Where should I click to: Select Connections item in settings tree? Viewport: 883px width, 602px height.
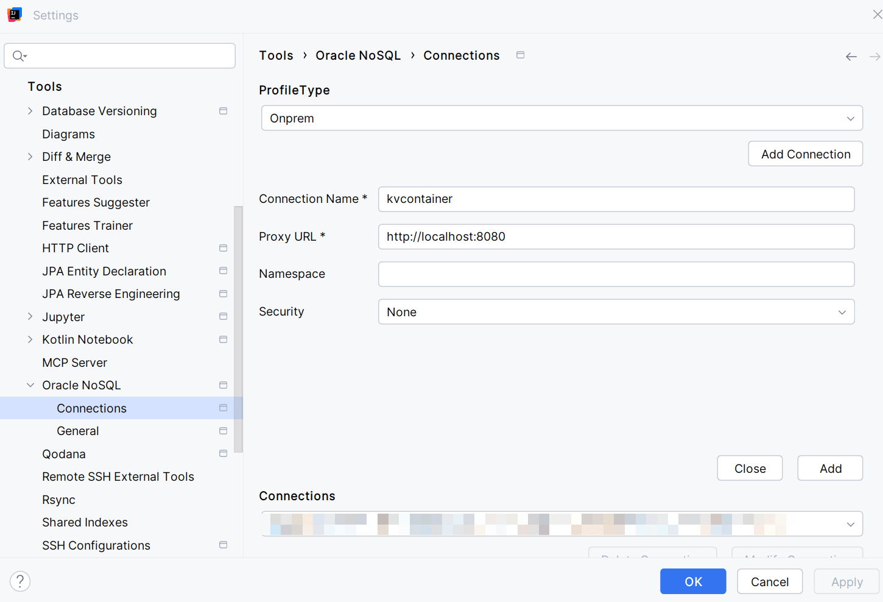pyautogui.click(x=92, y=408)
